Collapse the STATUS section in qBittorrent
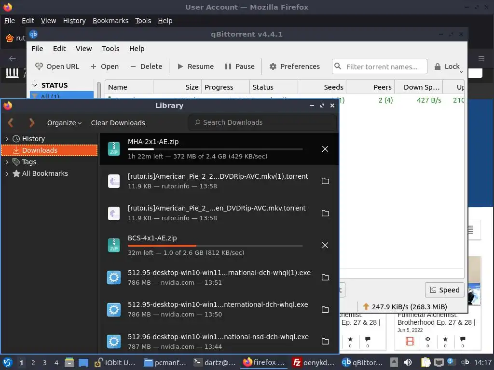 [x=35, y=85]
